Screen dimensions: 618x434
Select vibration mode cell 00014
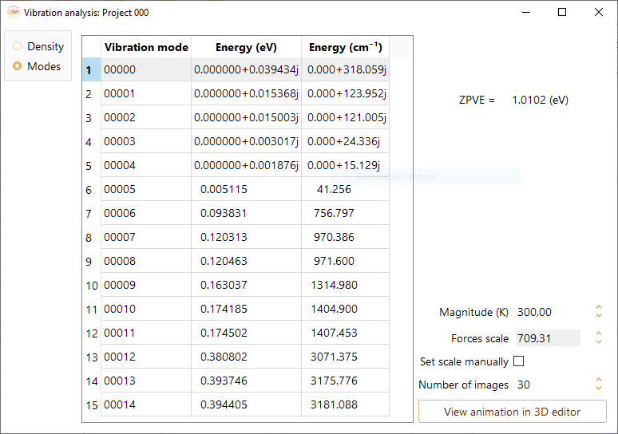tap(146, 404)
